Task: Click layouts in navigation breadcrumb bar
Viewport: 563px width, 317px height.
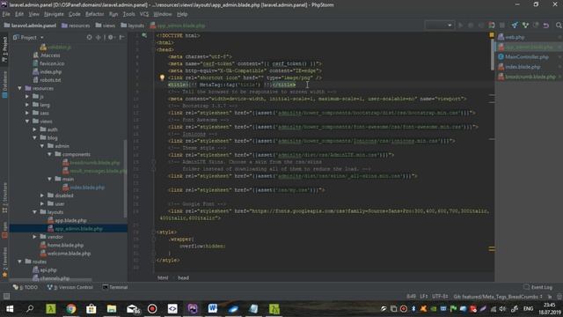Action: coord(133,26)
